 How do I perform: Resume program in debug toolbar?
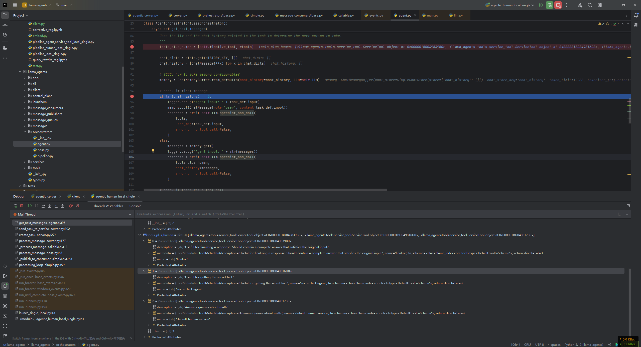point(30,206)
